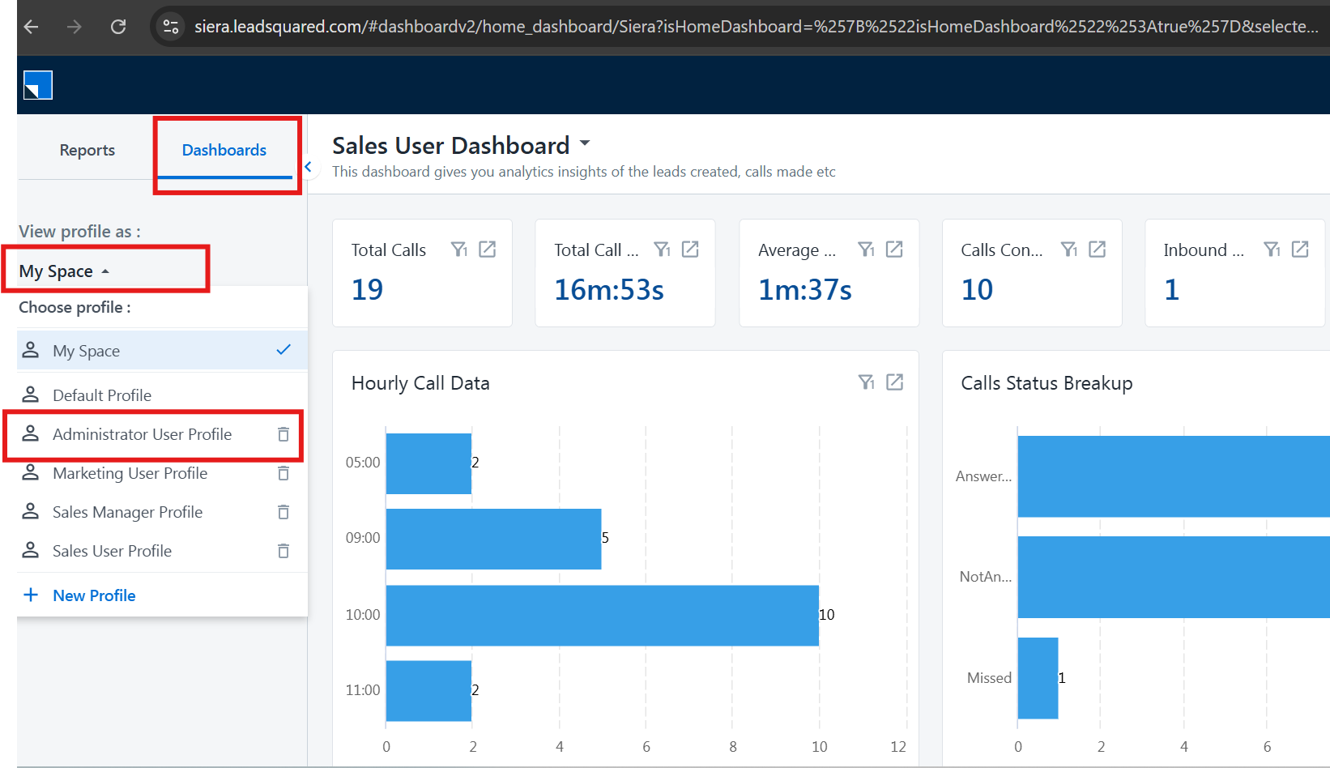Screen dimensions: 1330x768
Task: Expand the Hourly Call Data chart
Action: click(895, 382)
